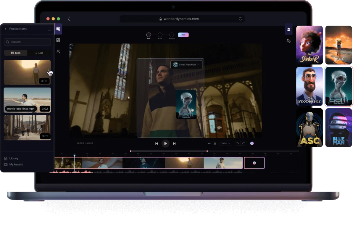Click the volume speaker icon
The image size is (355, 231).
coord(209,143)
